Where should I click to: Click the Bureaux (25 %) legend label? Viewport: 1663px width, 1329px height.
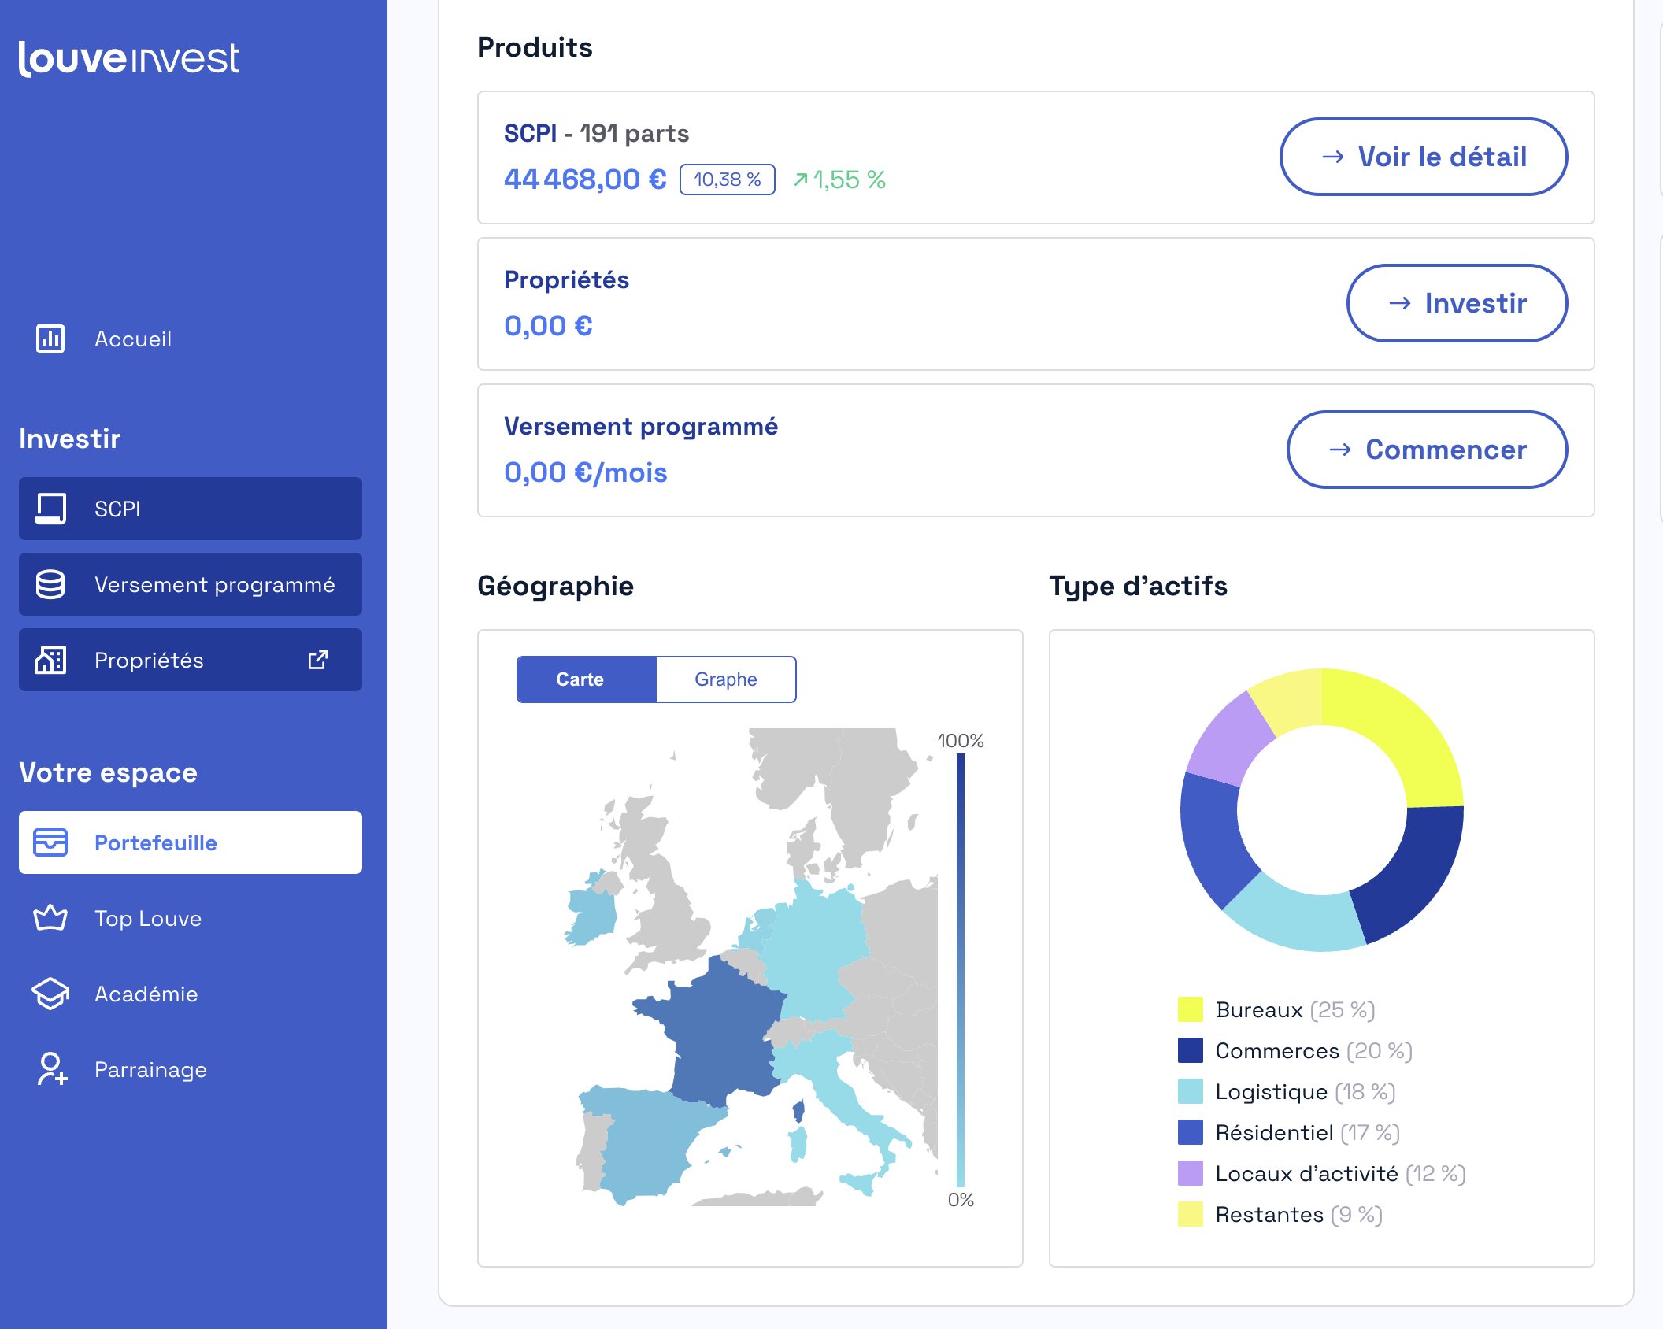(x=1295, y=1009)
